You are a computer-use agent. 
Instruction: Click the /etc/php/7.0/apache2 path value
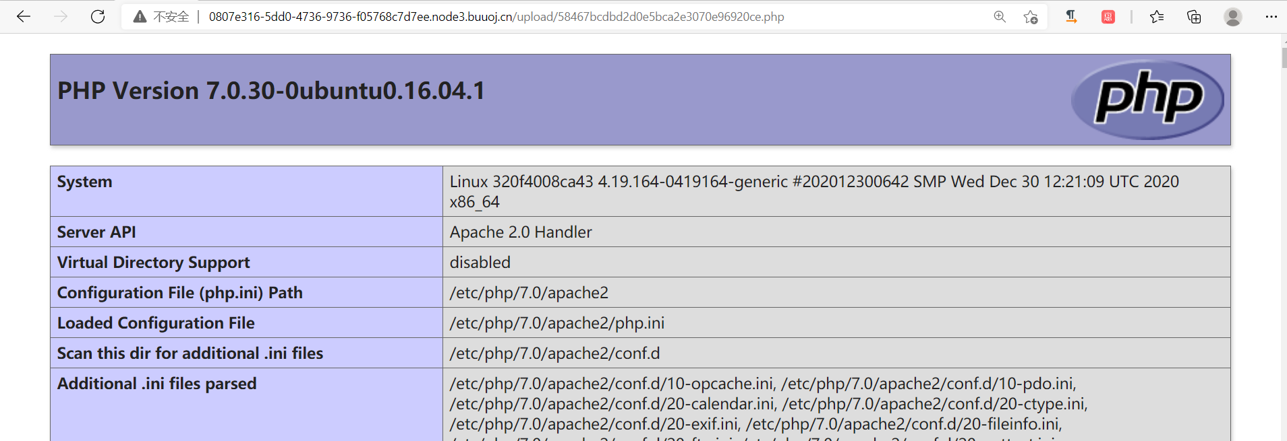(x=529, y=293)
